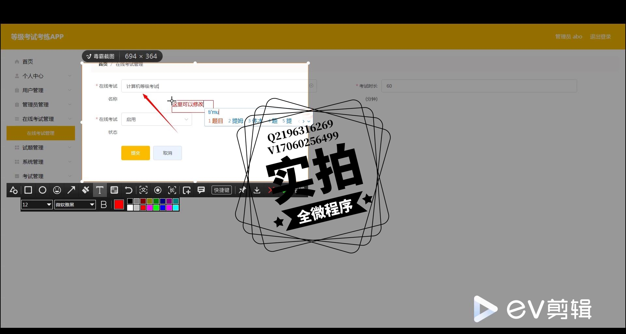Pick the white color swatch
The height and width of the screenshot is (334, 626).
(x=130, y=208)
